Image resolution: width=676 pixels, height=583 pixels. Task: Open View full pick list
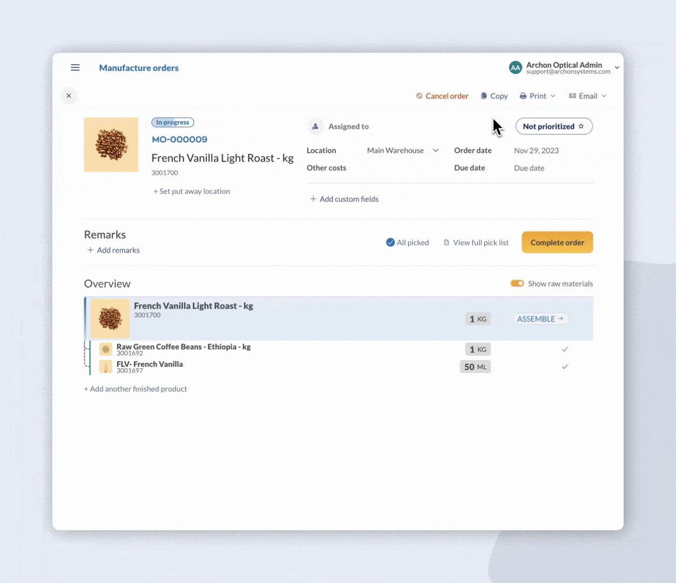coord(476,243)
